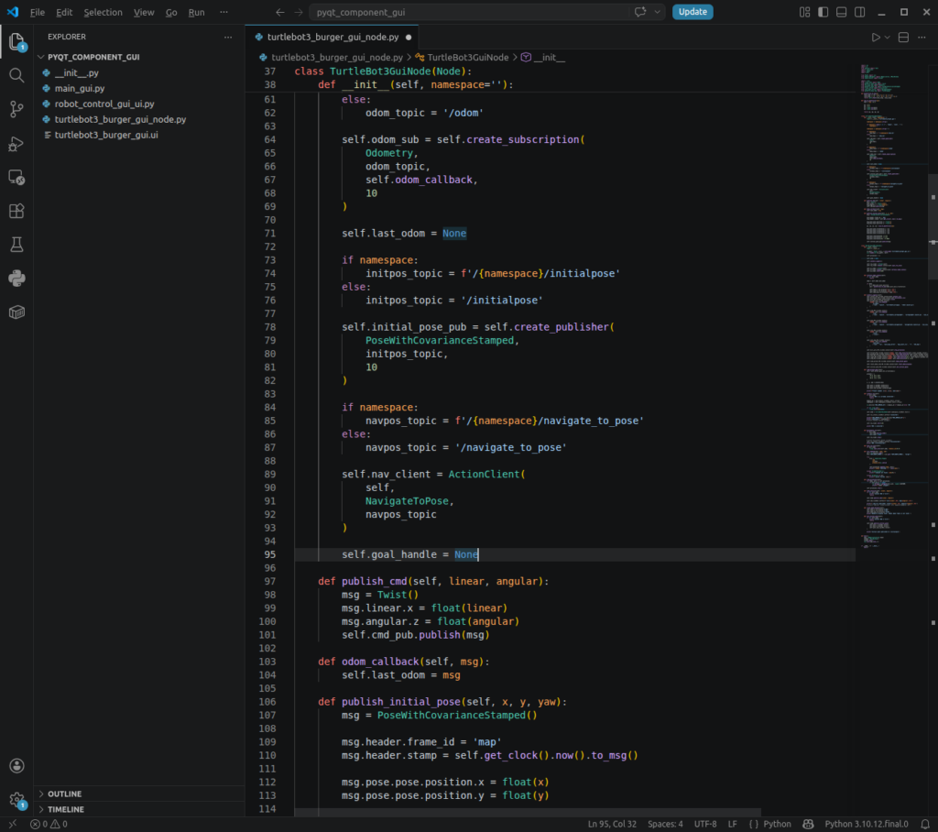Open the run button dropdown arrow

[887, 38]
